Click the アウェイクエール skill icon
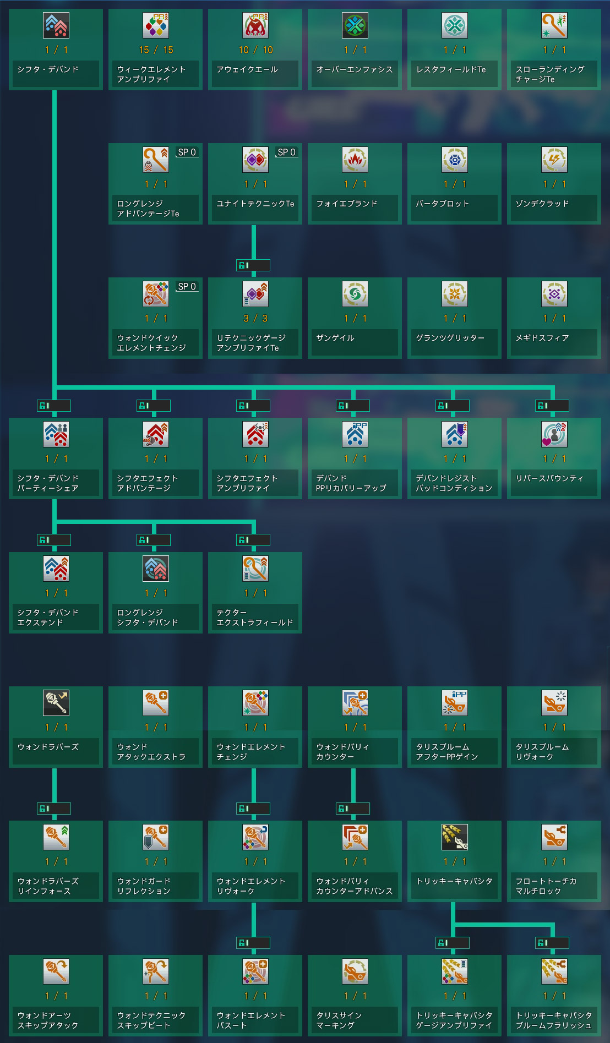The height and width of the screenshot is (1043, 610). click(255, 25)
